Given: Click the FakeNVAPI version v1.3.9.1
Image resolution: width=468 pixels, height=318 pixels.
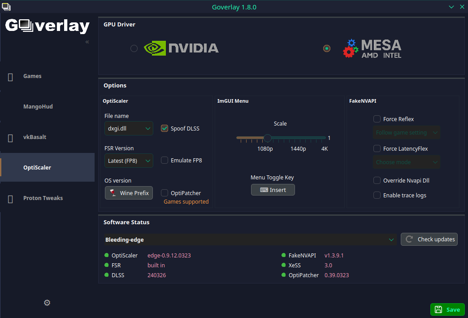Looking at the screenshot, I should pos(334,256).
